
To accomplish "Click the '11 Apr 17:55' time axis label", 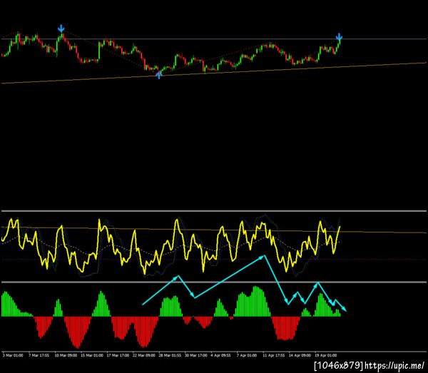I will pos(273,355).
